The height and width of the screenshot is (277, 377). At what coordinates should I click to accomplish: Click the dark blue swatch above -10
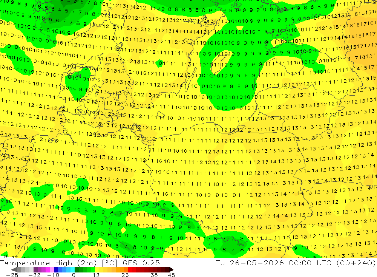tap(56, 269)
